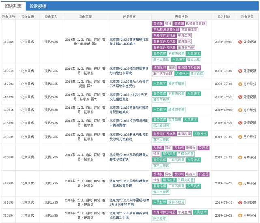Select complaint number 480549
Image resolution: width=260 pixels, height=223 pixels.
8,71
